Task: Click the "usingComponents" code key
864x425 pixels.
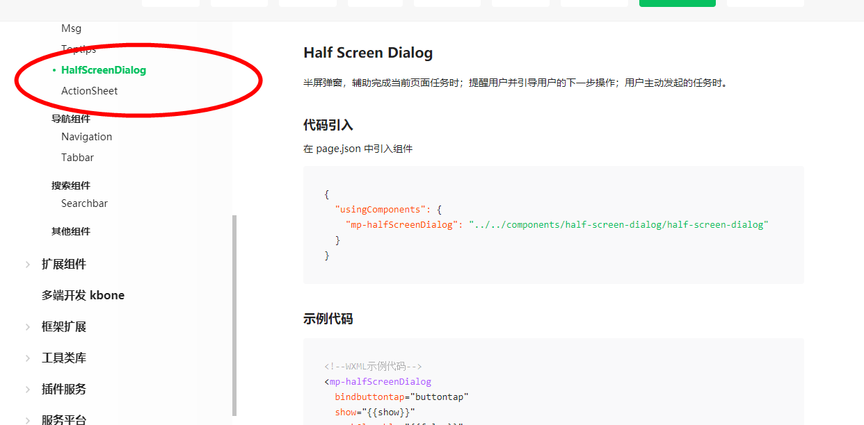Action: [379, 210]
